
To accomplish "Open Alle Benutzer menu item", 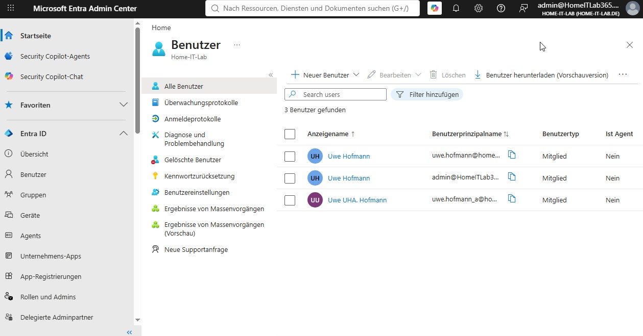I will tap(209, 86).
